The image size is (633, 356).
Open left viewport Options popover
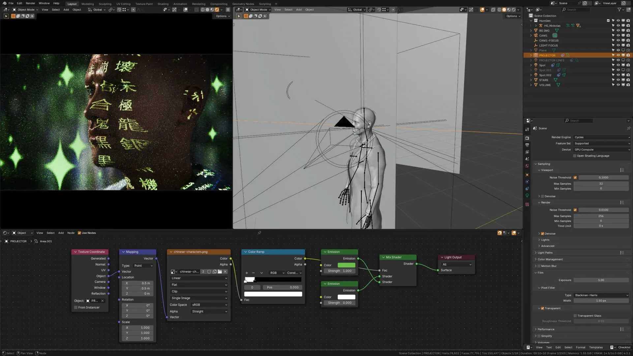tap(223, 16)
